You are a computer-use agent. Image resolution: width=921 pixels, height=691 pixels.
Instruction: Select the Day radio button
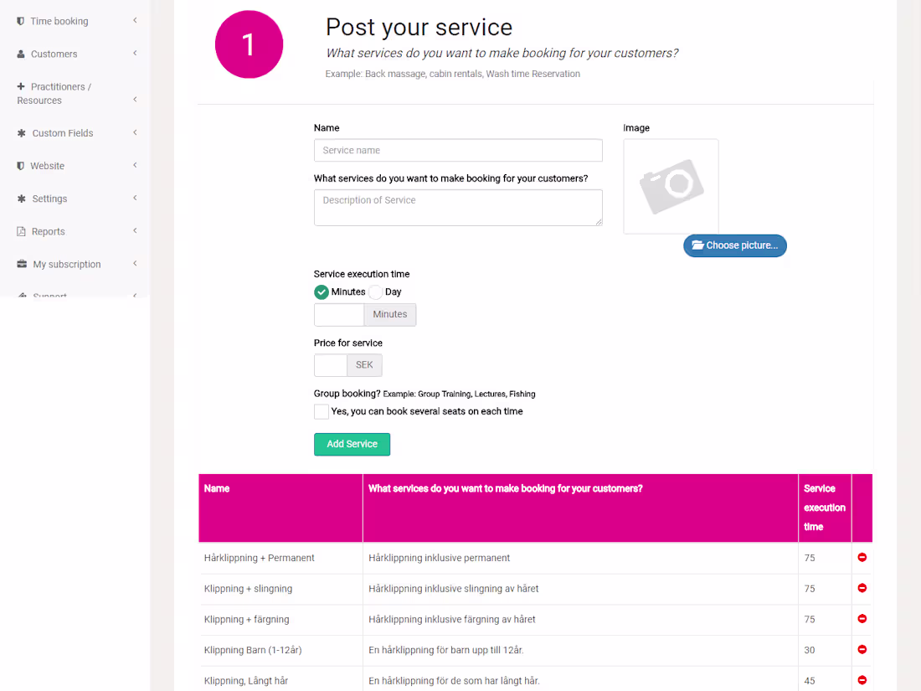[376, 291]
